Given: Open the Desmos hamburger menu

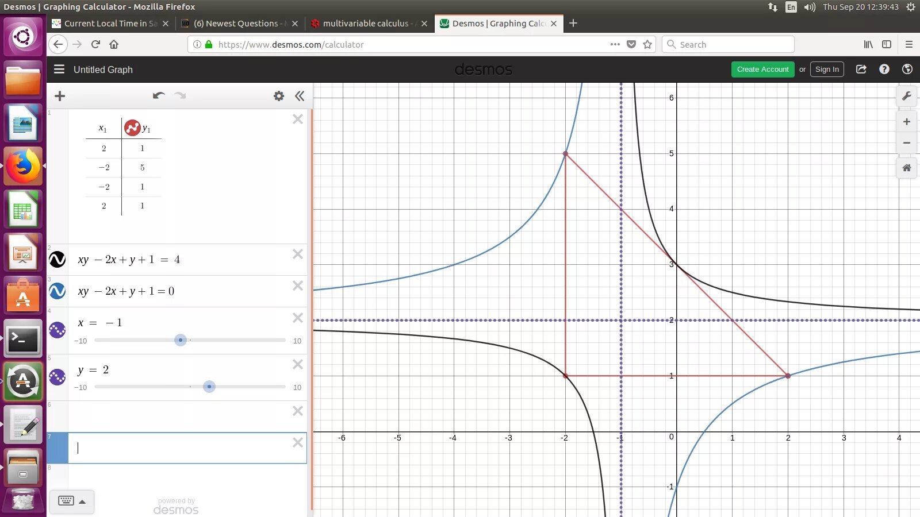Looking at the screenshot, I should 59,70.
